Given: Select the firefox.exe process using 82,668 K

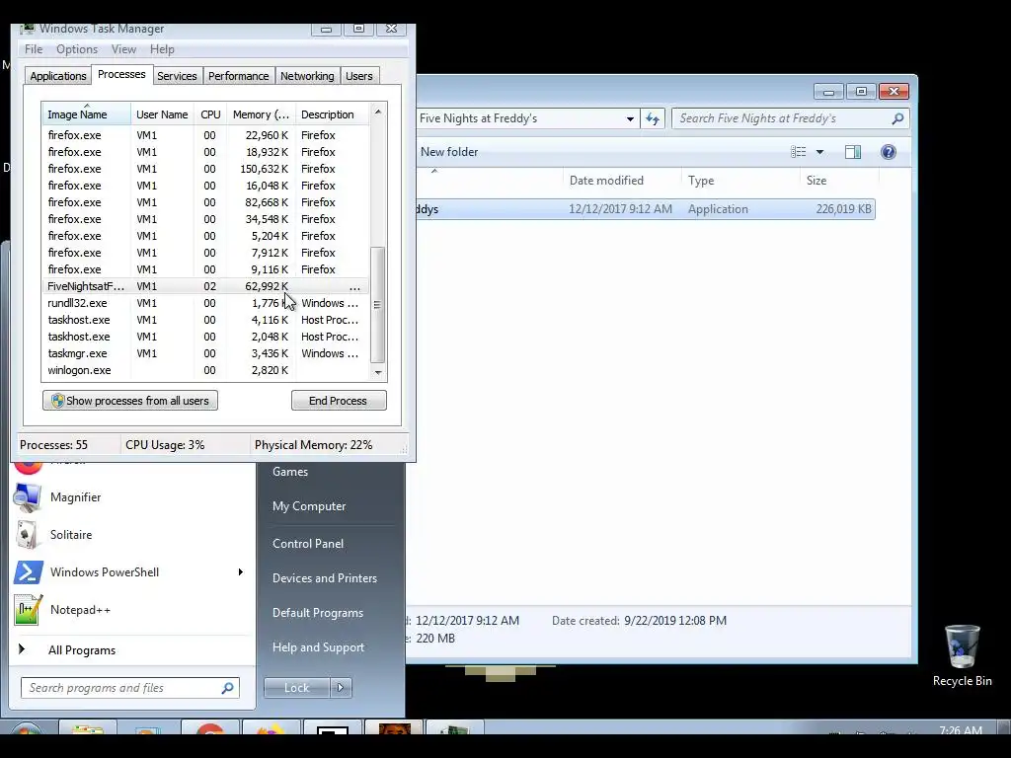Looking at the screenshot, I should click(x=206, y=202).
